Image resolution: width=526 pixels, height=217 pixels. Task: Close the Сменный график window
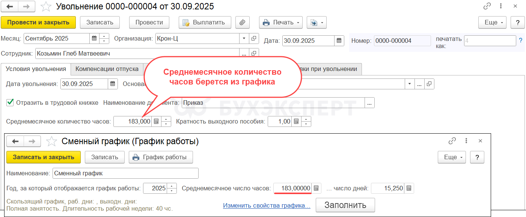[480, 141]
